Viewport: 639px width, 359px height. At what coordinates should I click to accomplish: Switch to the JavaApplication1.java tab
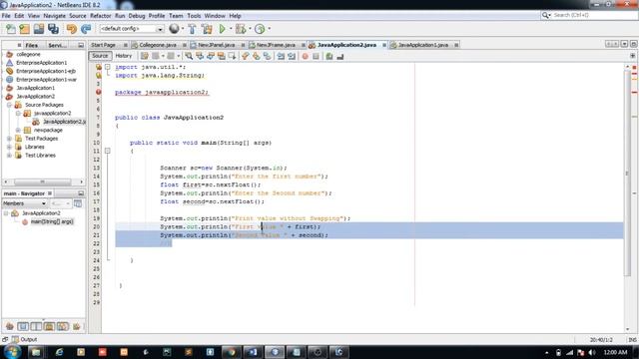(422, 45)
